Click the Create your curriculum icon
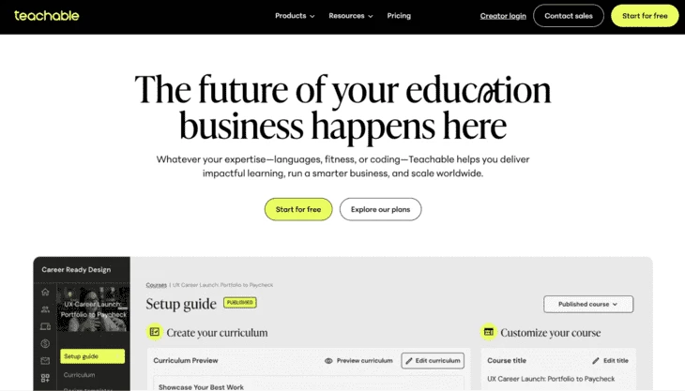This screenshot has height=391, width=685. tap(154, 332)
